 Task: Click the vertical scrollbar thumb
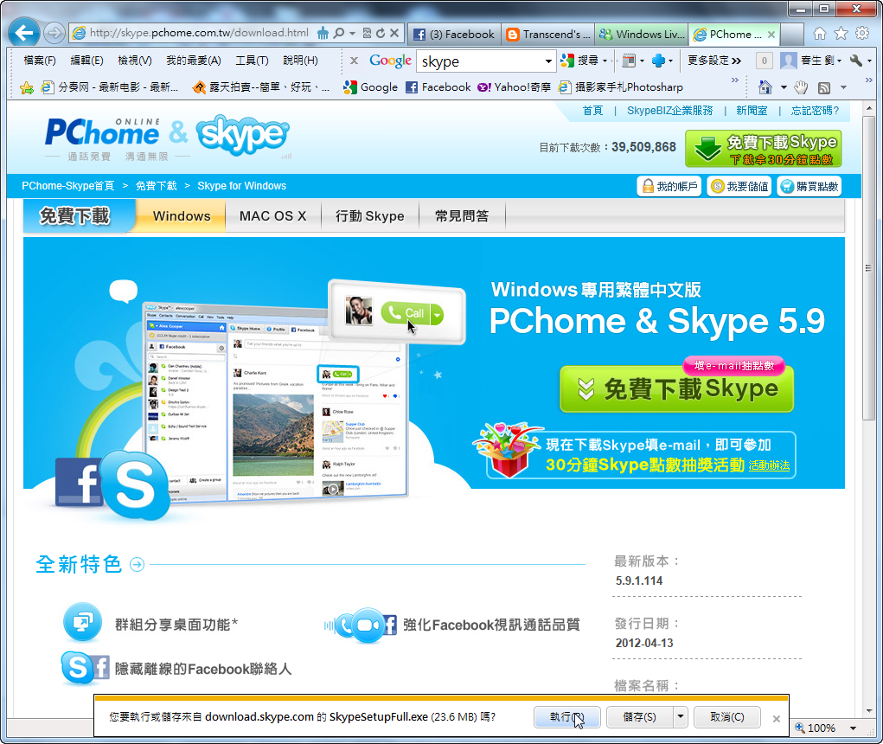coord(868,267)
